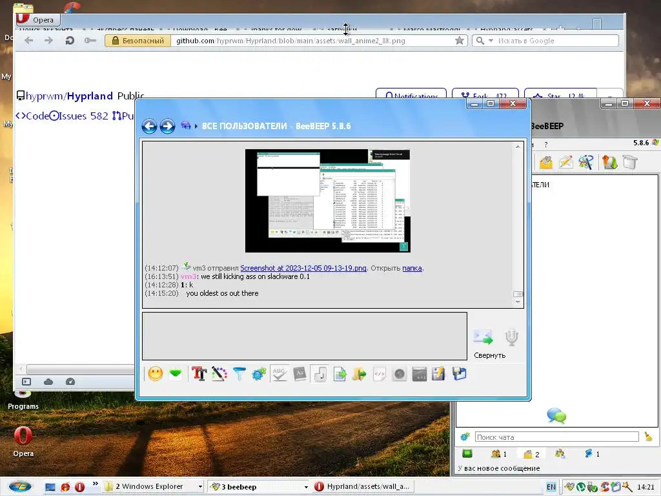Save the chat with the floppy disk icon

pos(459,374)
